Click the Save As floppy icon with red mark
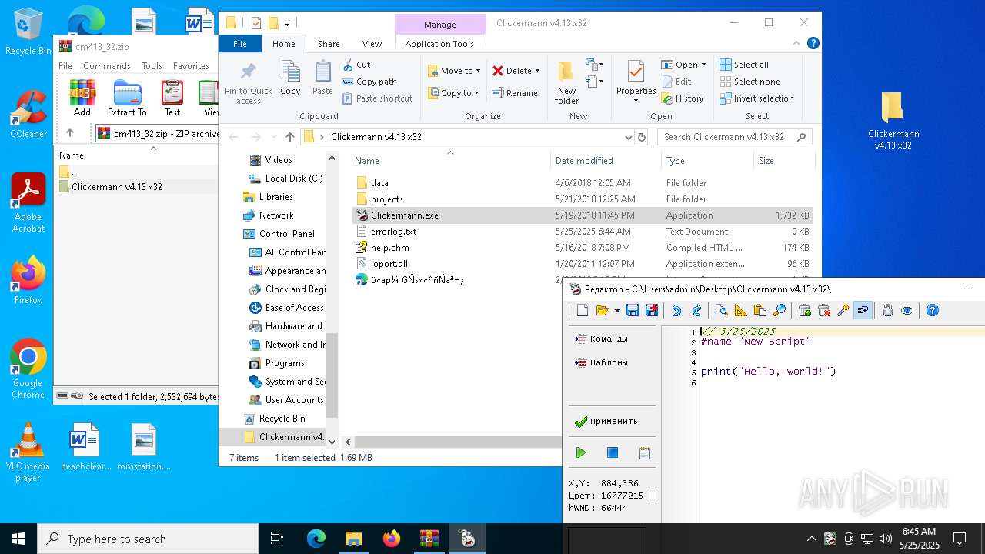The height and width of the screenshot is (554, 985). (x=652, y=310)
